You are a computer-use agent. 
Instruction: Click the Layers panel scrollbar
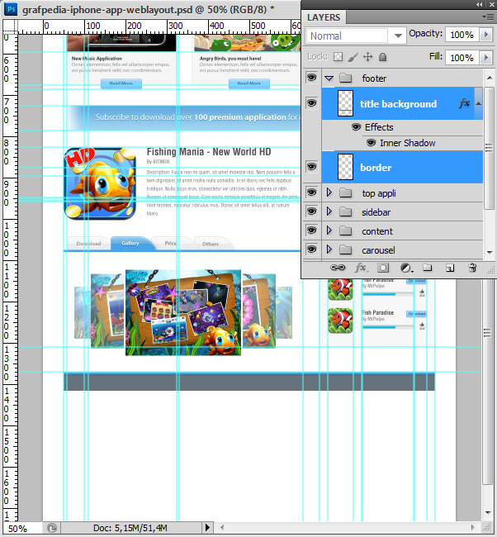[x=489, y=148]
